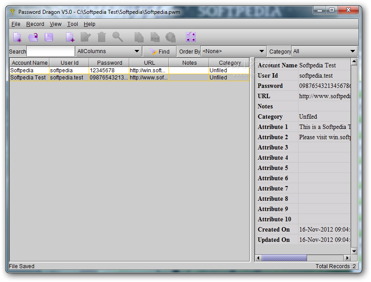Click the scroll down arrow in details panel

[354, 251]
